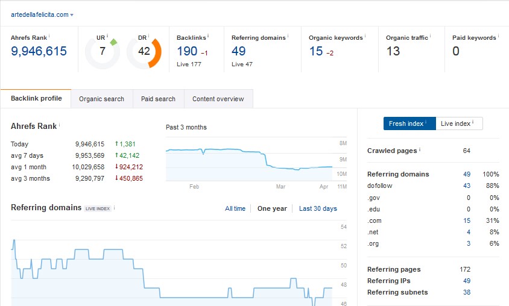Click the DR 42 donut chart
Image resolution: width=509 pixels, height=306 pixels.
(144, 52)
